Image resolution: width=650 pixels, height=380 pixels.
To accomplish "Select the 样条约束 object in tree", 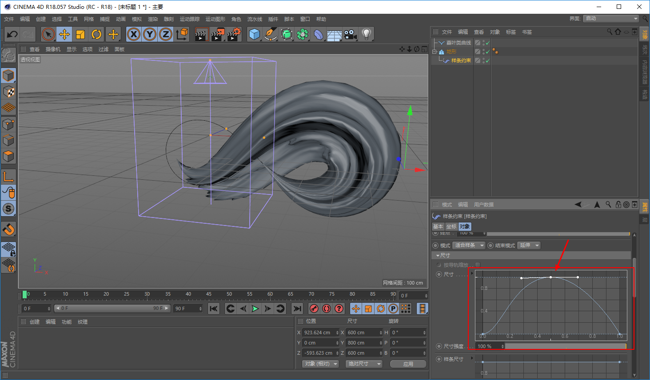I will [x=461, y=60].
